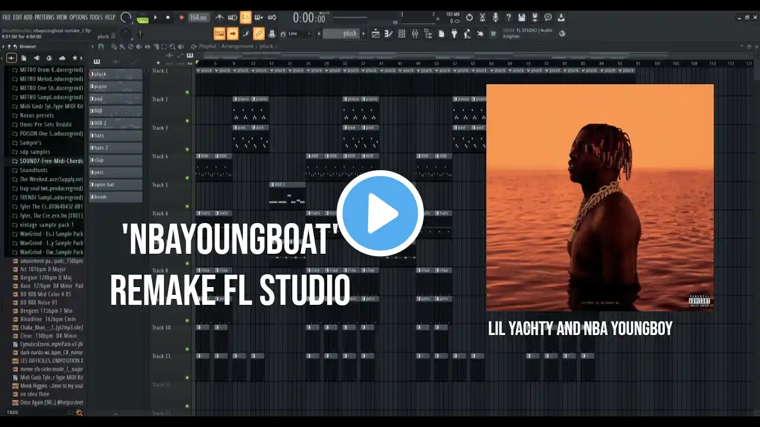Toggle typing keyboard to piano icon
This screenshot has width=760, height=427.
coord(220,34)
